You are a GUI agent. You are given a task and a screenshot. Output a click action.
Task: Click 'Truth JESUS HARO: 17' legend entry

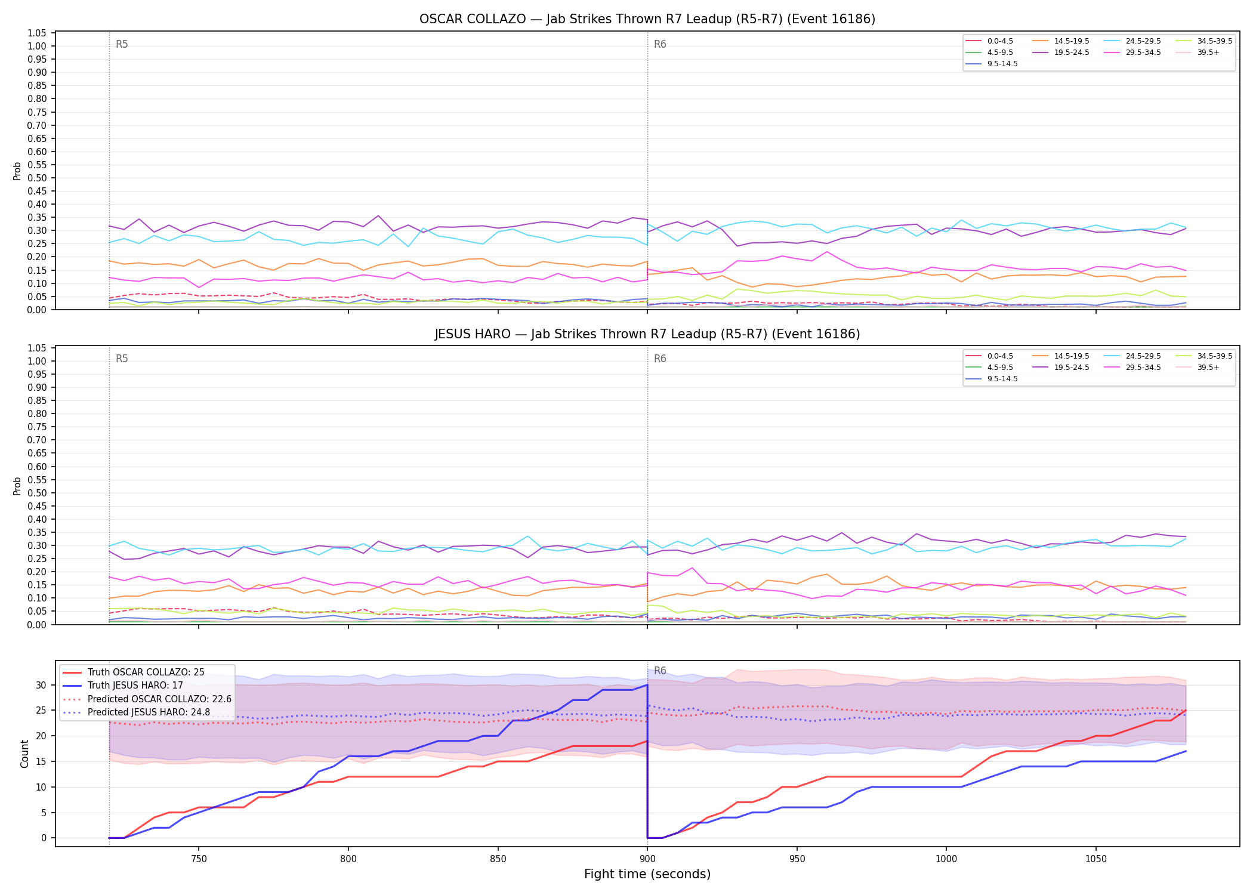(x=123, y=686)
